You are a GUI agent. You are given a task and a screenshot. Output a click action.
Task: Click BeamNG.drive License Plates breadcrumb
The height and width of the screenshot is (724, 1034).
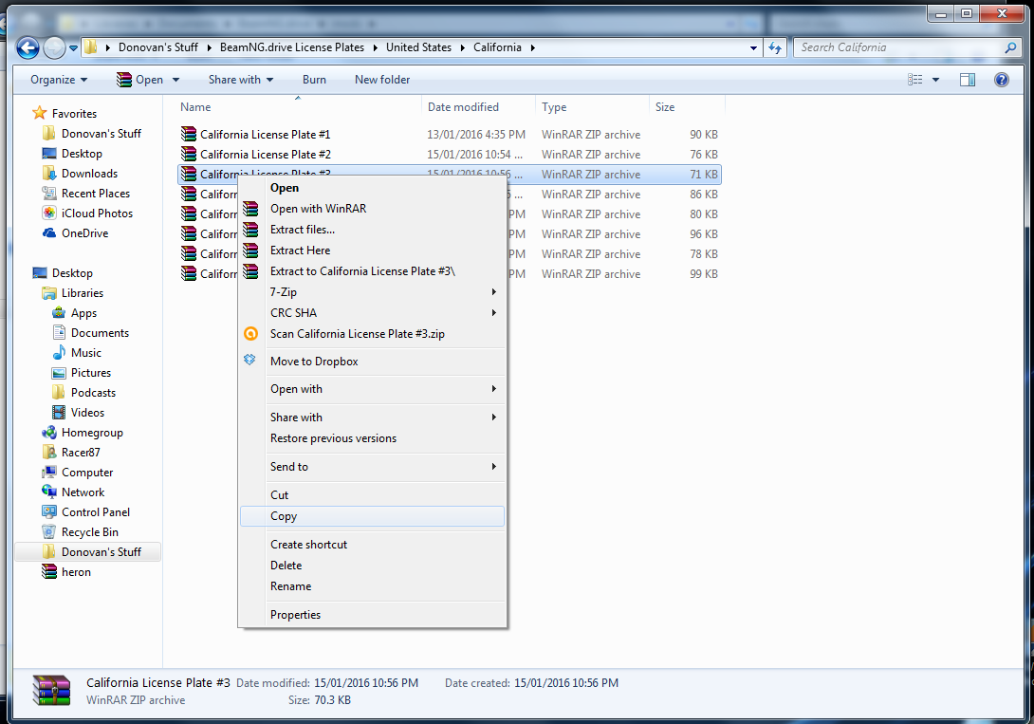click(292, 47)
